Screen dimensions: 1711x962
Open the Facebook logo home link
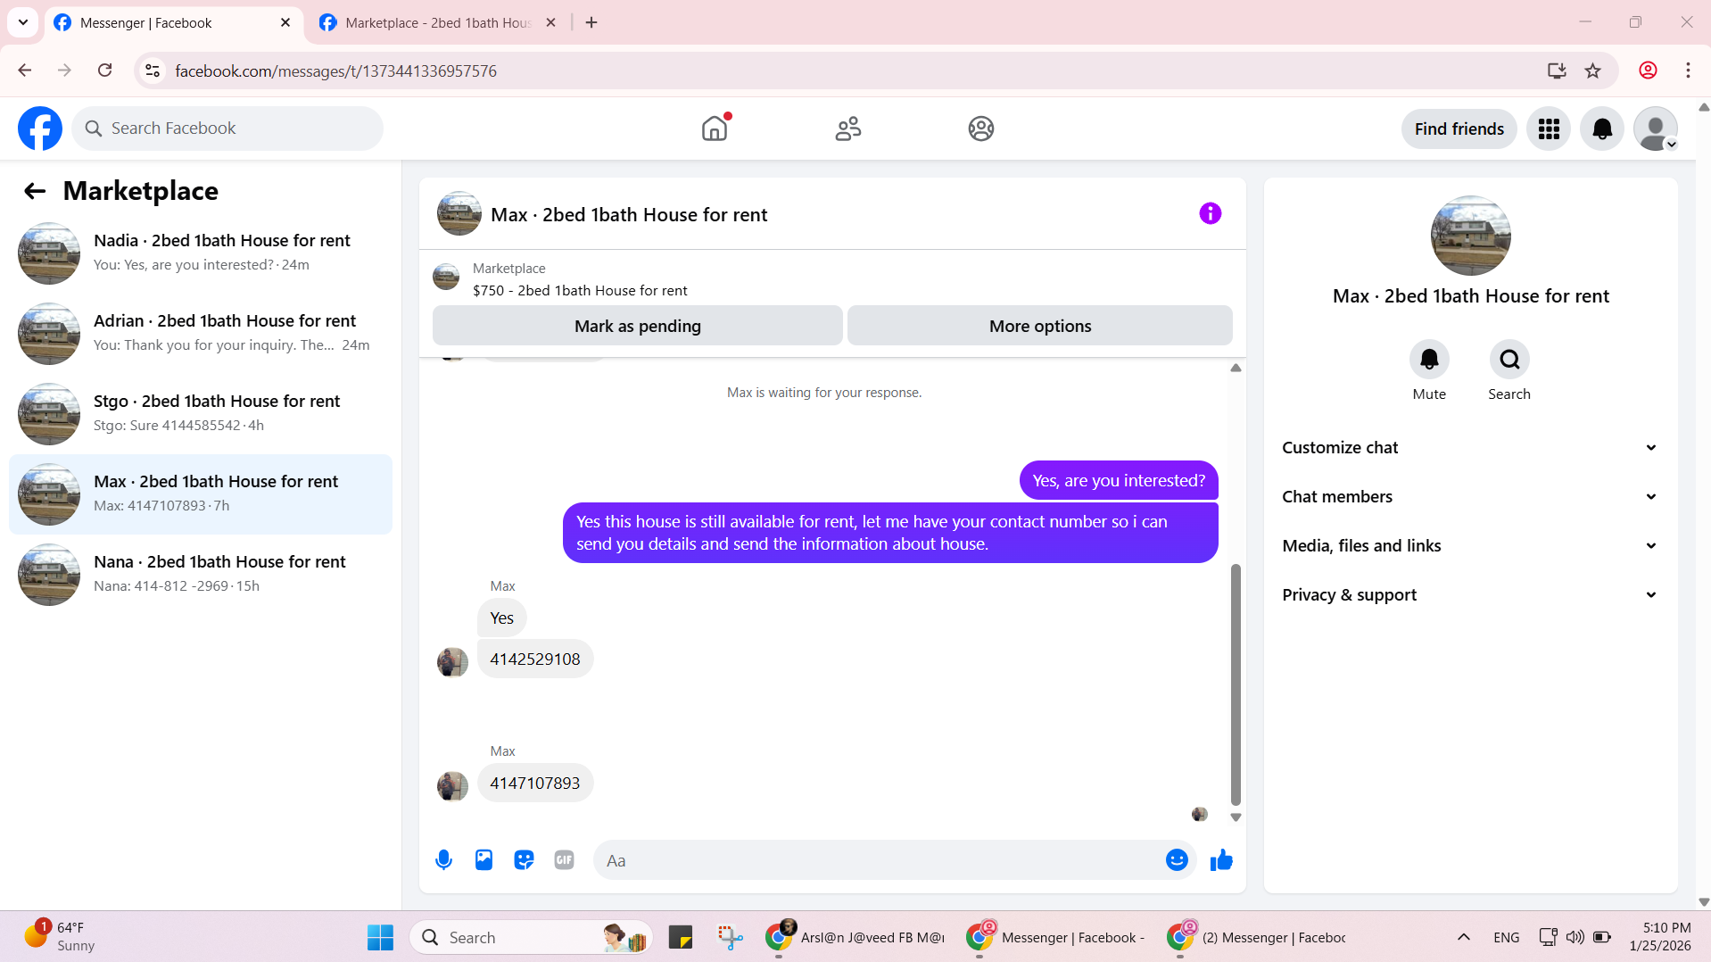coord(40,129)
